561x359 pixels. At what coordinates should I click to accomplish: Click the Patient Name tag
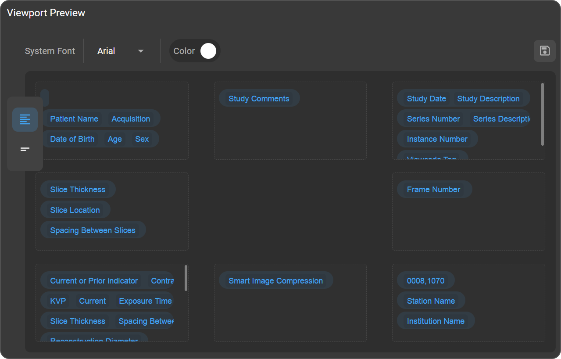tap(74, 118)
